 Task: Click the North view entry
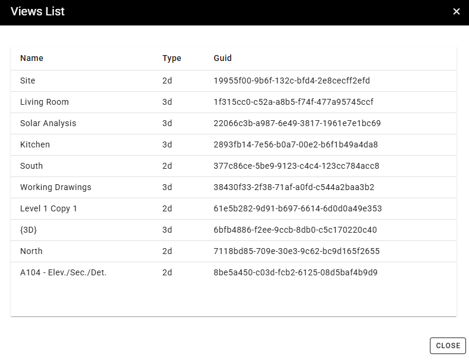[31, 251]
